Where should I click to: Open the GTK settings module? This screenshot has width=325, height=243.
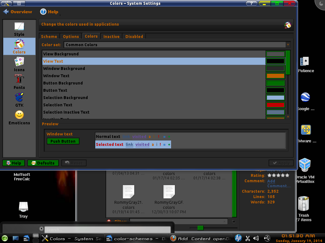click(19, 100)
